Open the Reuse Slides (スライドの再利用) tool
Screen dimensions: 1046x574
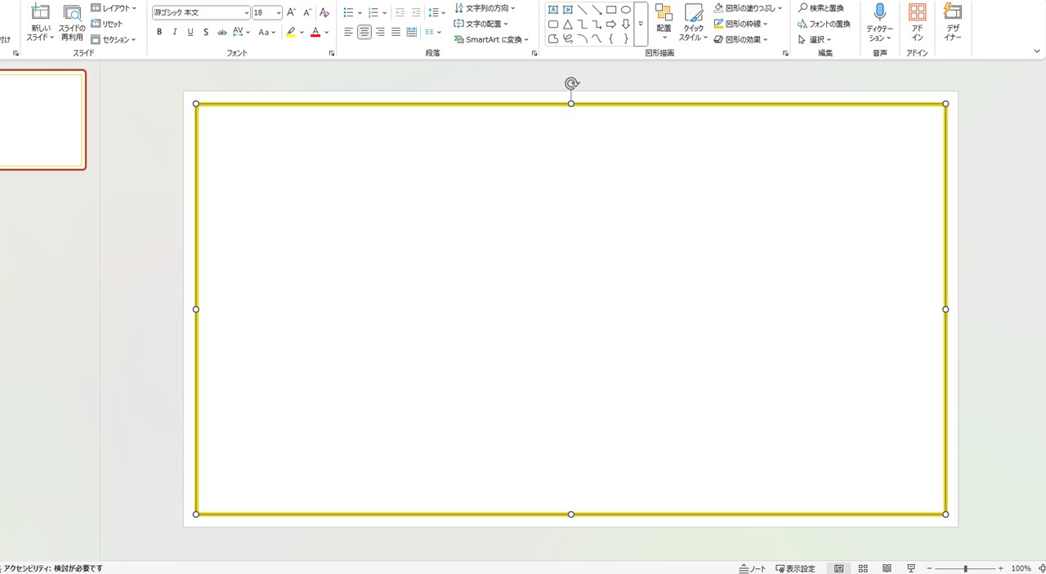point(72,13)
